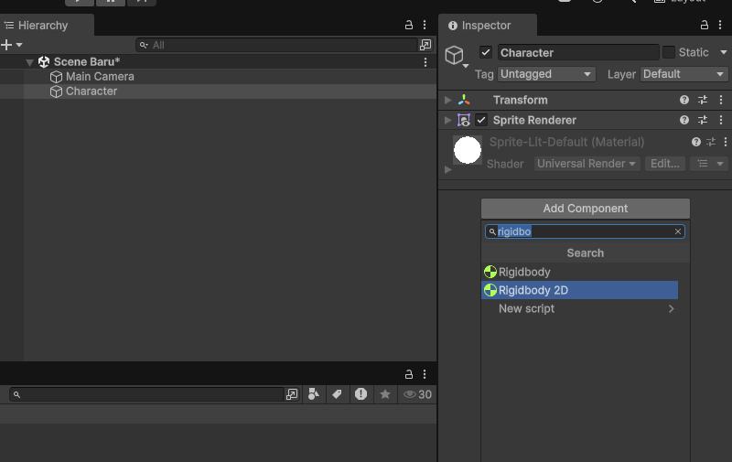The width and height of the screenshot is (732, 462).
Task: Enable the Static checkbox
Action: coord(669,52)
